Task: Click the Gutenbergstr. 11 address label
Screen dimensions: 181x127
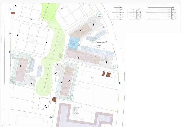Action: coord(102,42)
